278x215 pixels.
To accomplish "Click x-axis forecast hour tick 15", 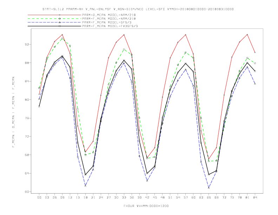I will tap(78, 197).
